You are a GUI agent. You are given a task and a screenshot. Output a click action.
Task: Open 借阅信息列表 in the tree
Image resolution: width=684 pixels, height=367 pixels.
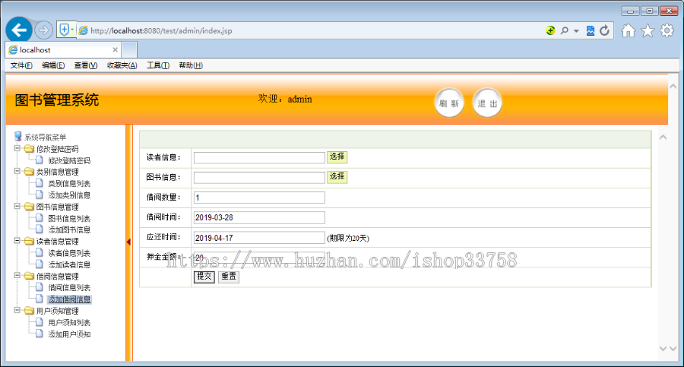(69, 287)
